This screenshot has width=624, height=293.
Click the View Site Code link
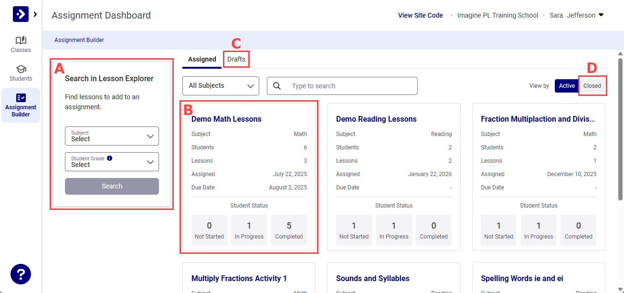420,15
